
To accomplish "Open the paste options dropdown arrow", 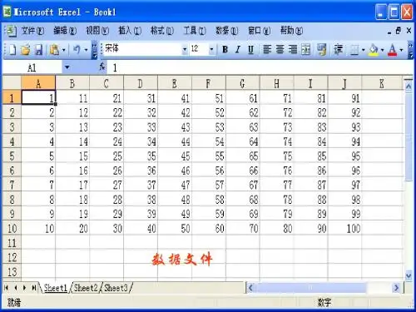I will (63, 50).
